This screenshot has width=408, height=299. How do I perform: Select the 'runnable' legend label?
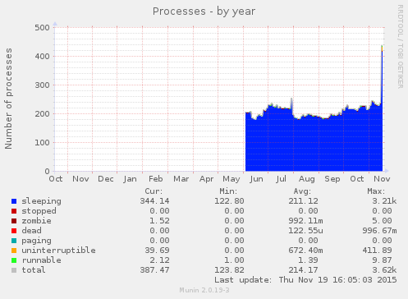pos(41,260)
